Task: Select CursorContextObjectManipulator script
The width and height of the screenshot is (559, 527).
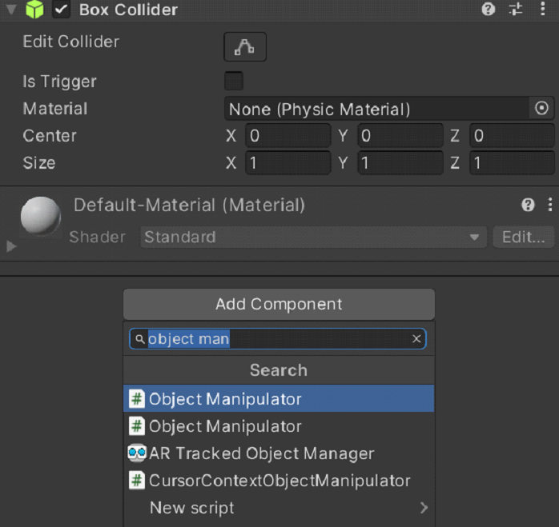Action: (x=279, y=481)
